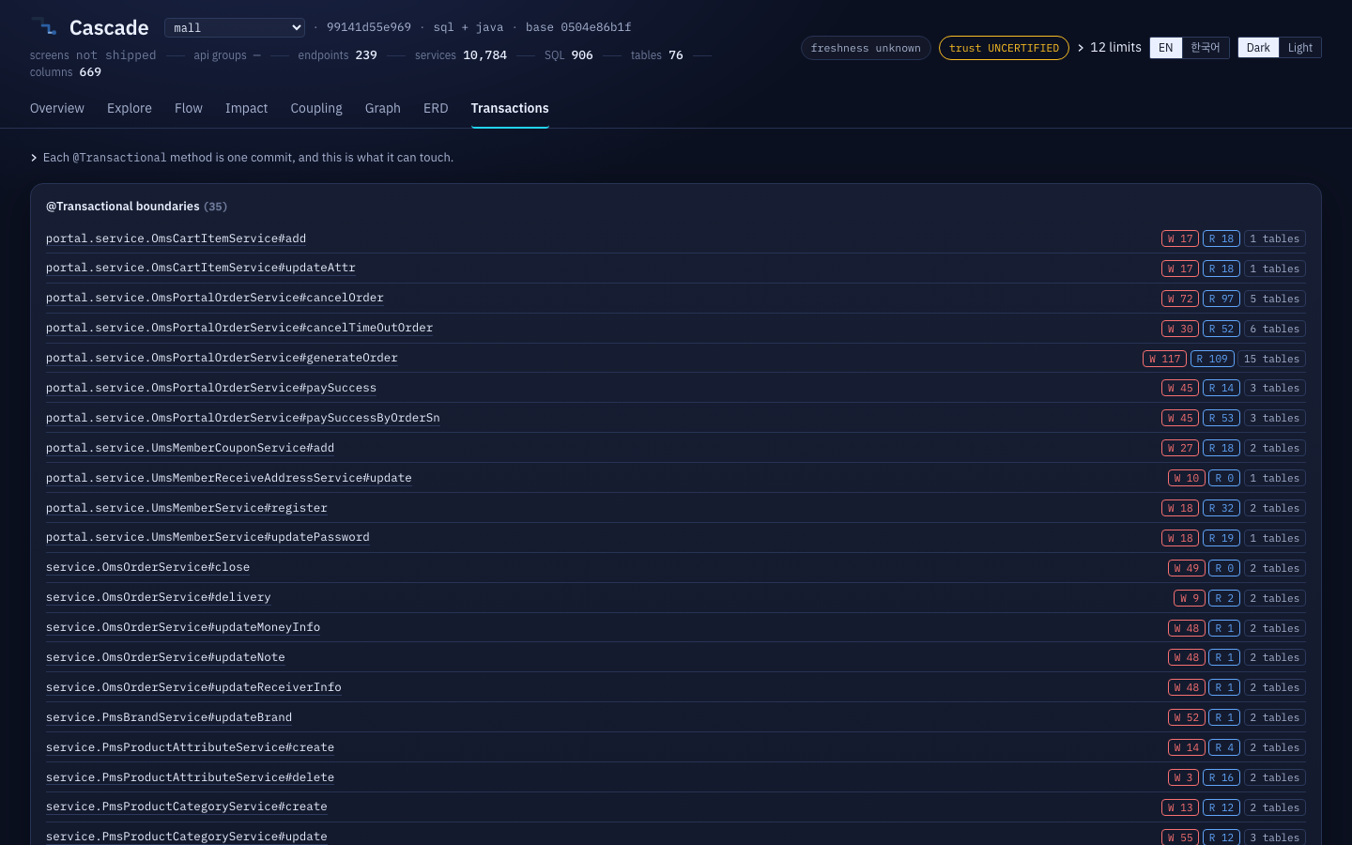Click the 6 tables badge on cancelTimeOutOrder

(x=1275, y=329)
